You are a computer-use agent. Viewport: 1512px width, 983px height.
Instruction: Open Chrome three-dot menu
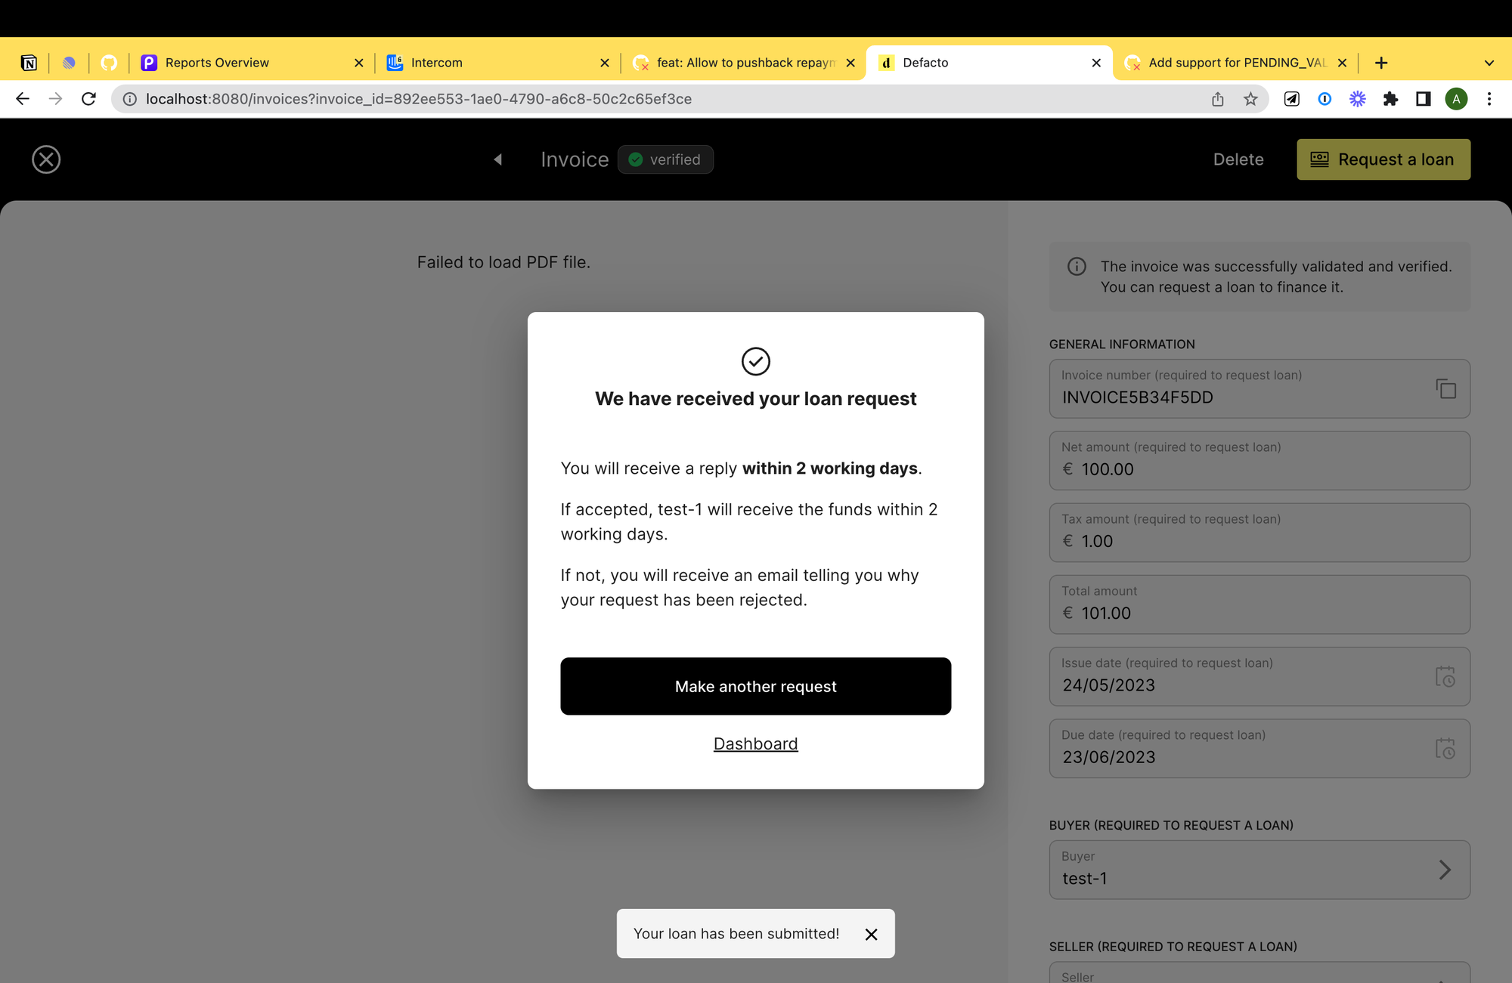1489,99
